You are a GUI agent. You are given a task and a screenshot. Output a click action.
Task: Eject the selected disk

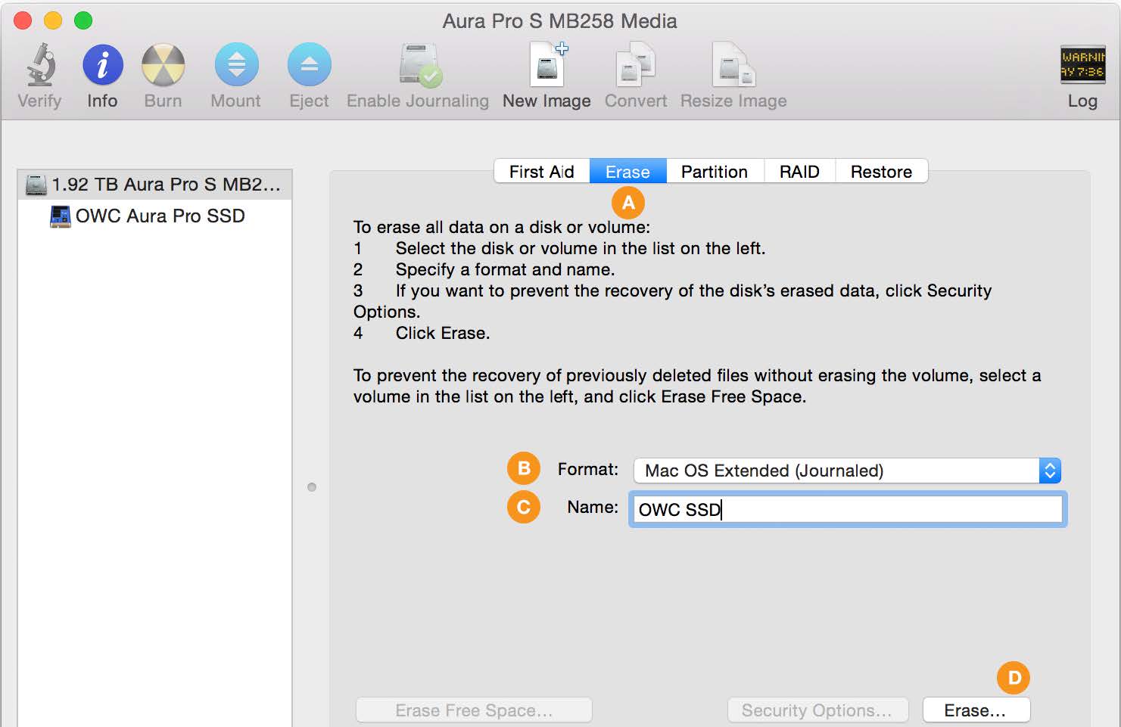point(309,72)
